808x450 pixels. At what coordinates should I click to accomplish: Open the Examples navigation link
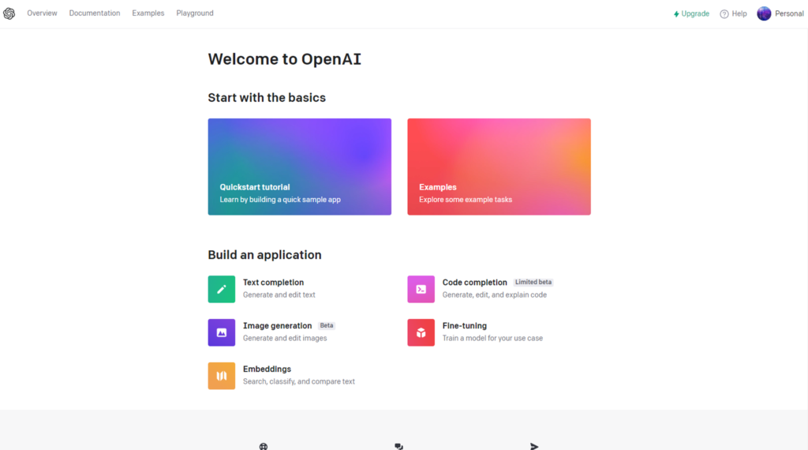click(148, 13)
